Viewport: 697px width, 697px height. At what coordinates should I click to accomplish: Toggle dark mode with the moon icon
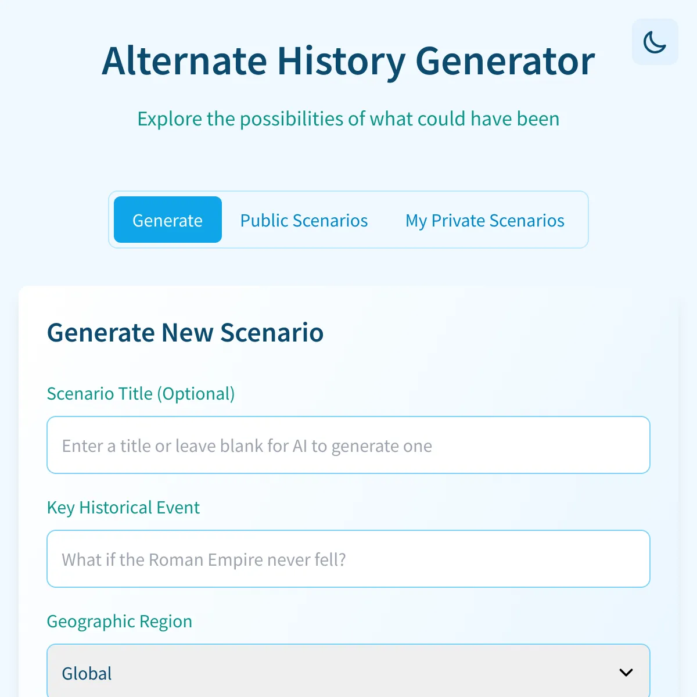coord(655,42)
